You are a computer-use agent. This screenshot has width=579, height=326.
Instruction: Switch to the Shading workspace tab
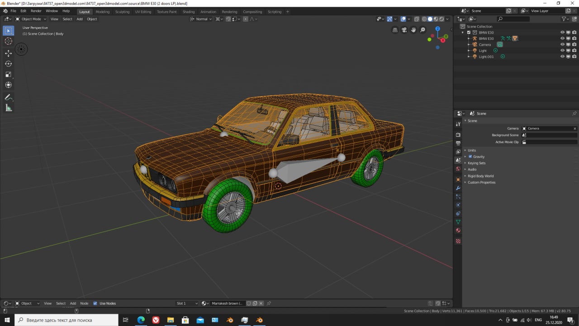[x=188, y=12]
